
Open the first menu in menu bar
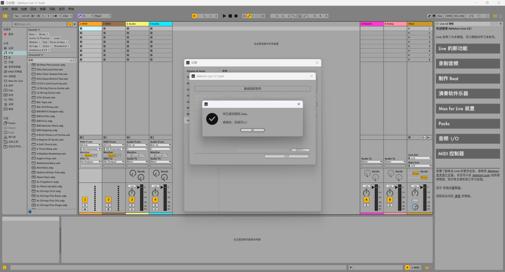point(5,9)
